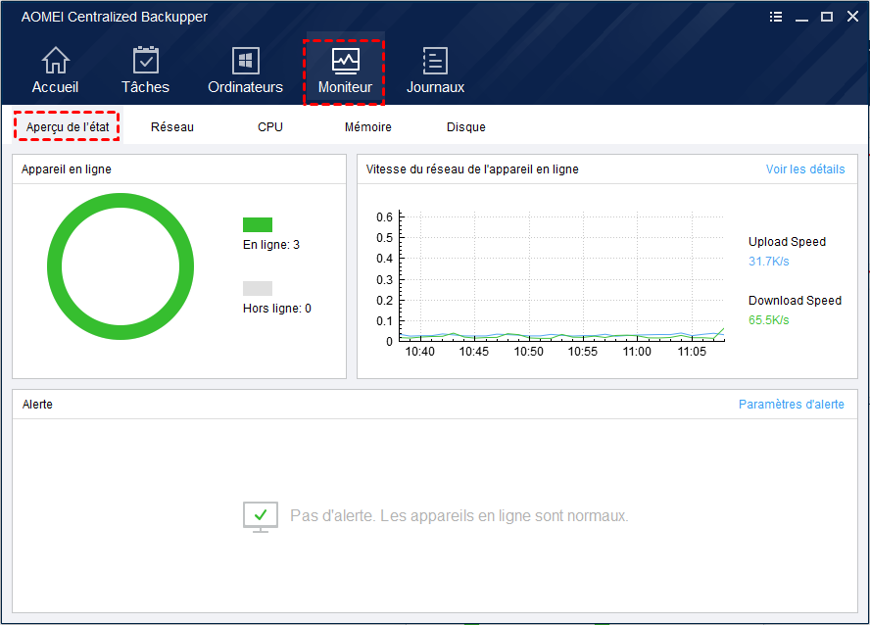Open Voir les détails link
This screenshot has height=625, width=870.
point(805,169)
